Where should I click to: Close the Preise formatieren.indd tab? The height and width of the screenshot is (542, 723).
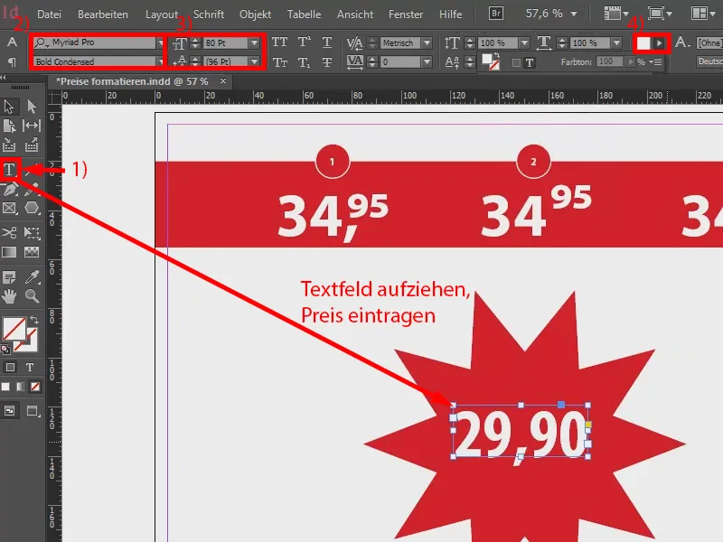click(223, 81)
